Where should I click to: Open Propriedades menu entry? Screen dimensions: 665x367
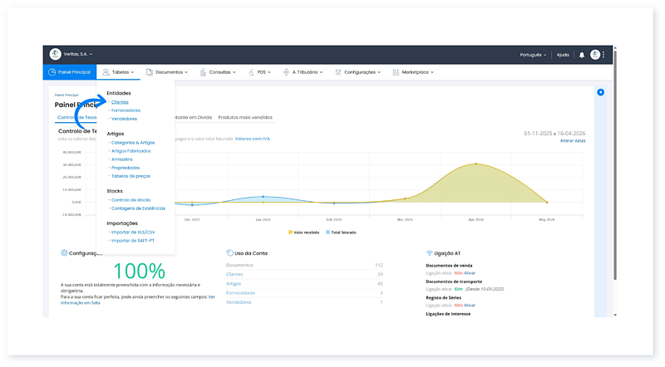point(126,168)
